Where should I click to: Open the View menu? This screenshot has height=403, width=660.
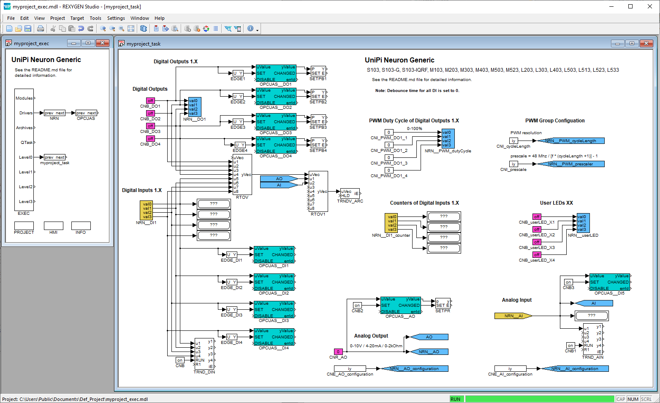pyautogui.click(x=39, y=18)
